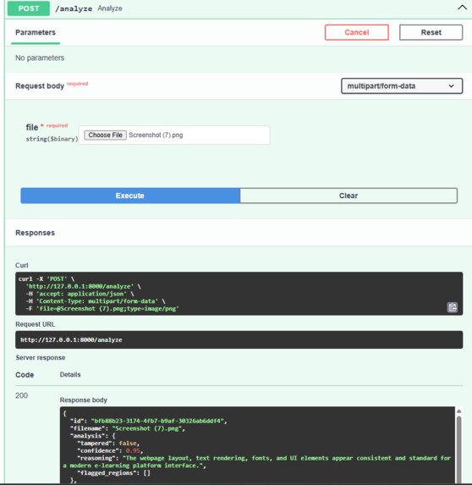This screenshot has height=485, width=472.
Task: Click the Analyze summary text in header
Action: tap(110, 8)
